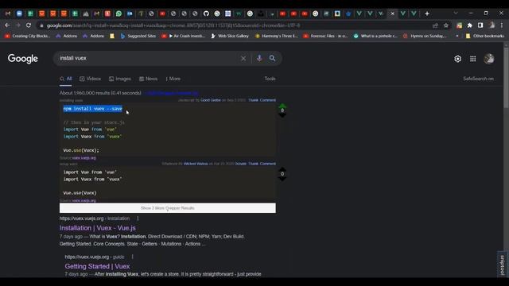This screenshot has height=286, width=509.
Task: Switch to the WhatsApp tab
Action: click(x=119, y=14)
